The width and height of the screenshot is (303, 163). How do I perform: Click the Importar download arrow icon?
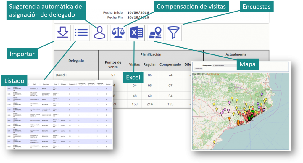coord(62,33)
